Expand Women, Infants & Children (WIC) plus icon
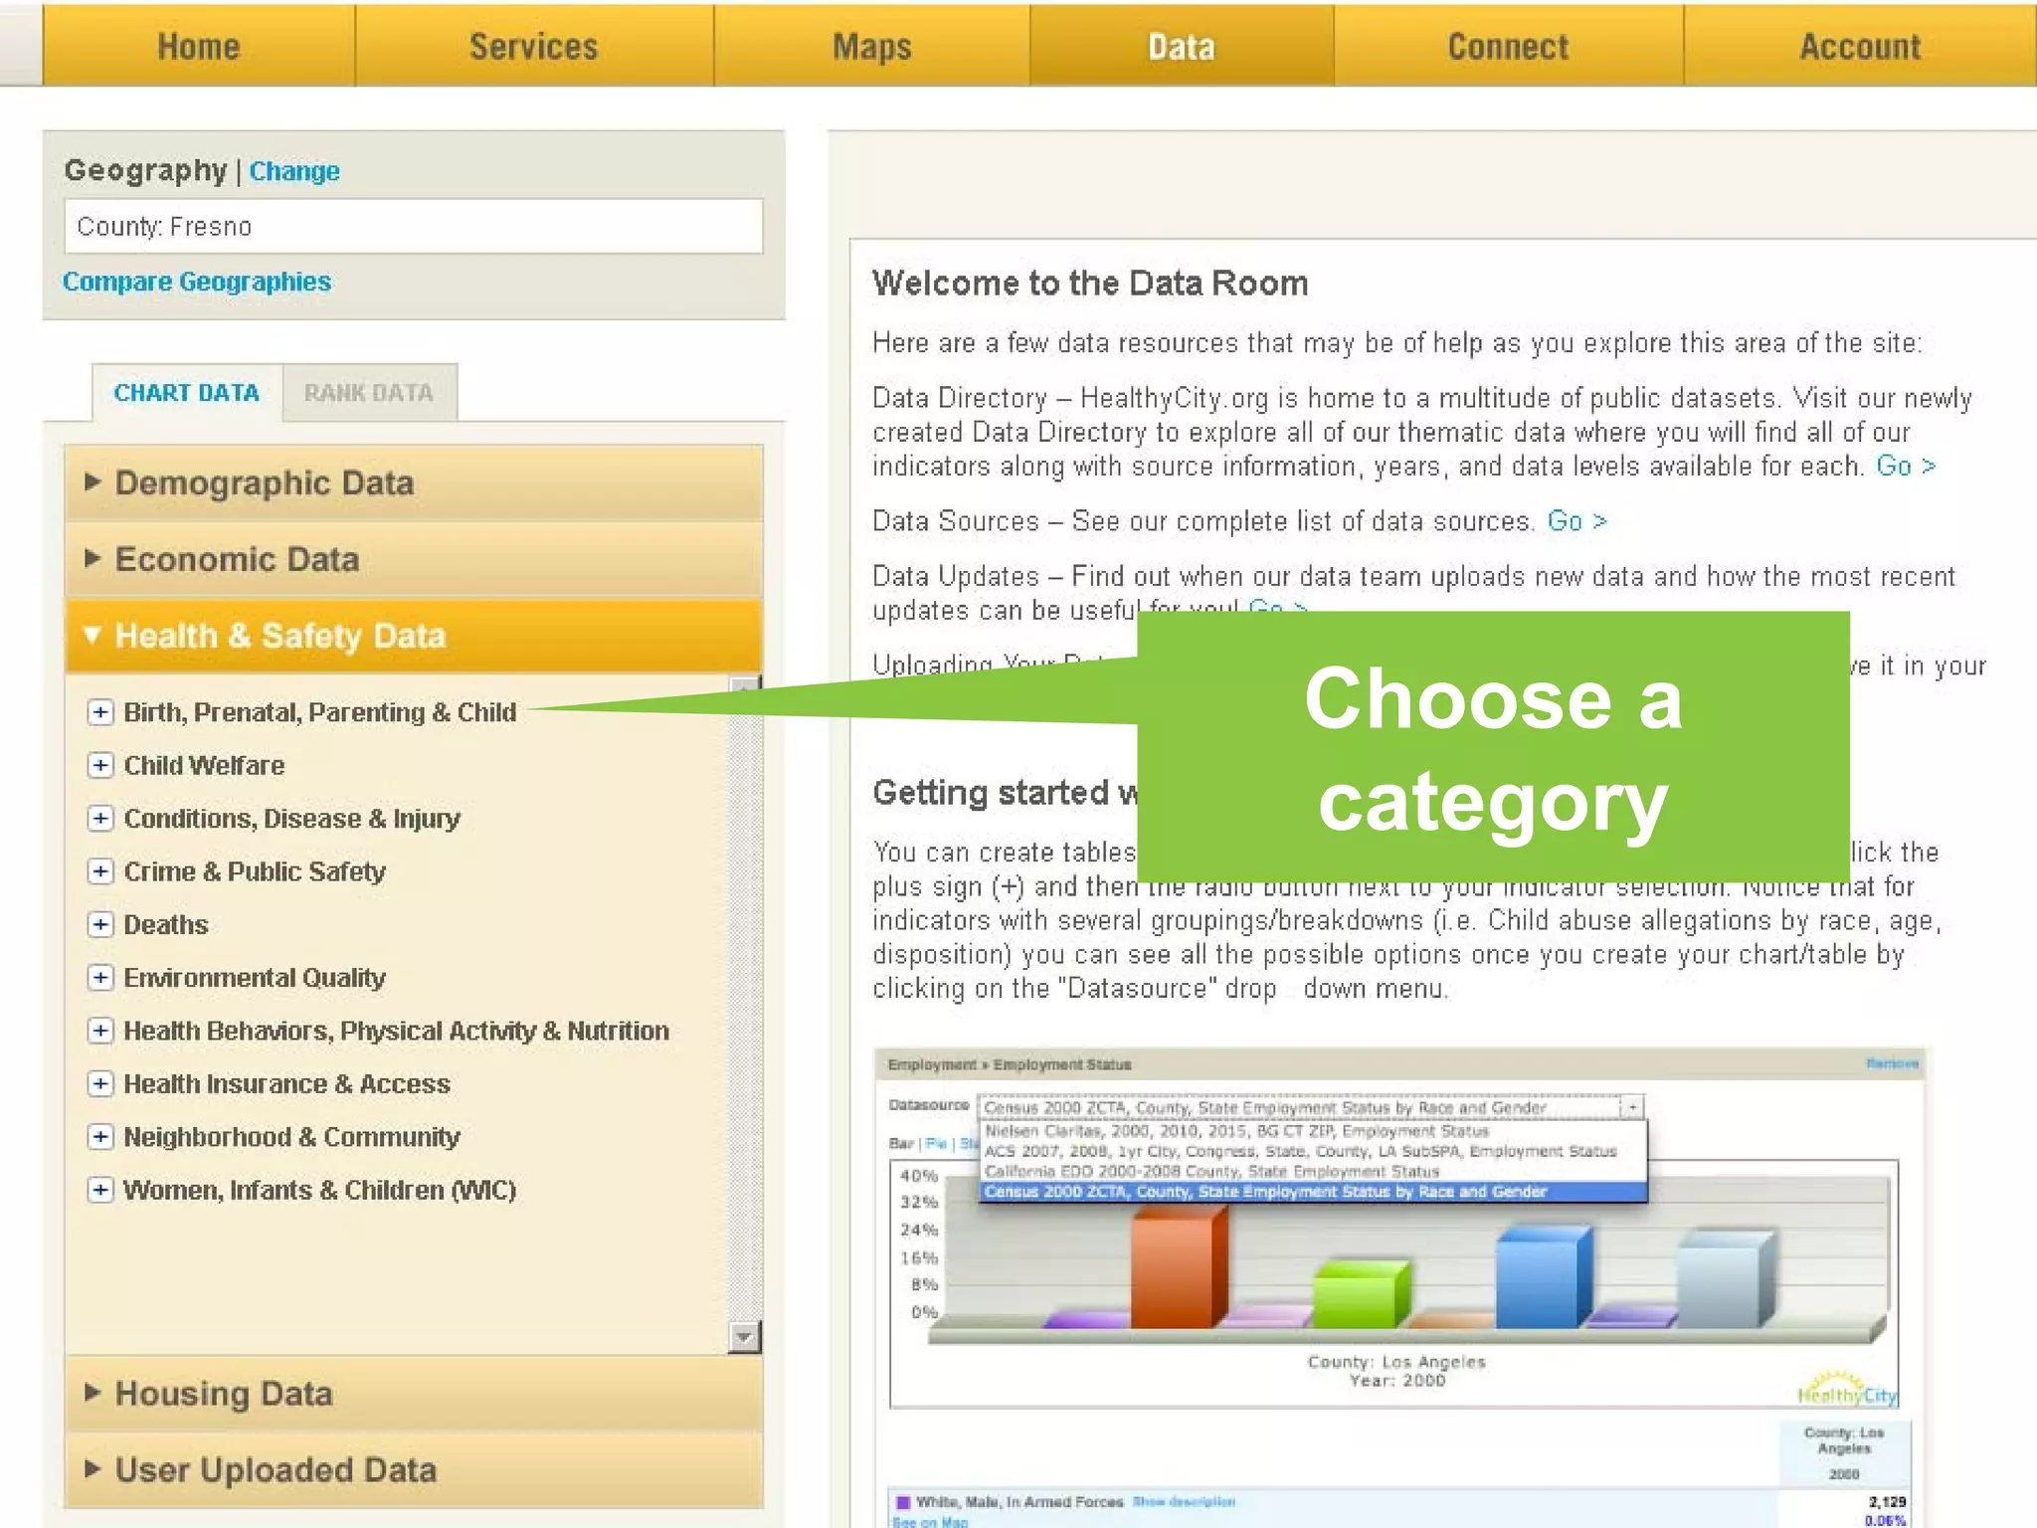This screenshot has height=1528, width=2037. click(99, 1190)
